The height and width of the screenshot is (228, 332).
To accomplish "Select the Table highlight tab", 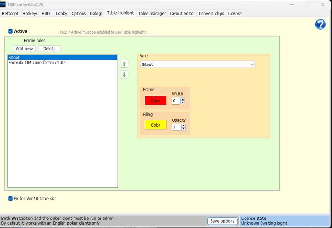I will [x=120, y=13].
